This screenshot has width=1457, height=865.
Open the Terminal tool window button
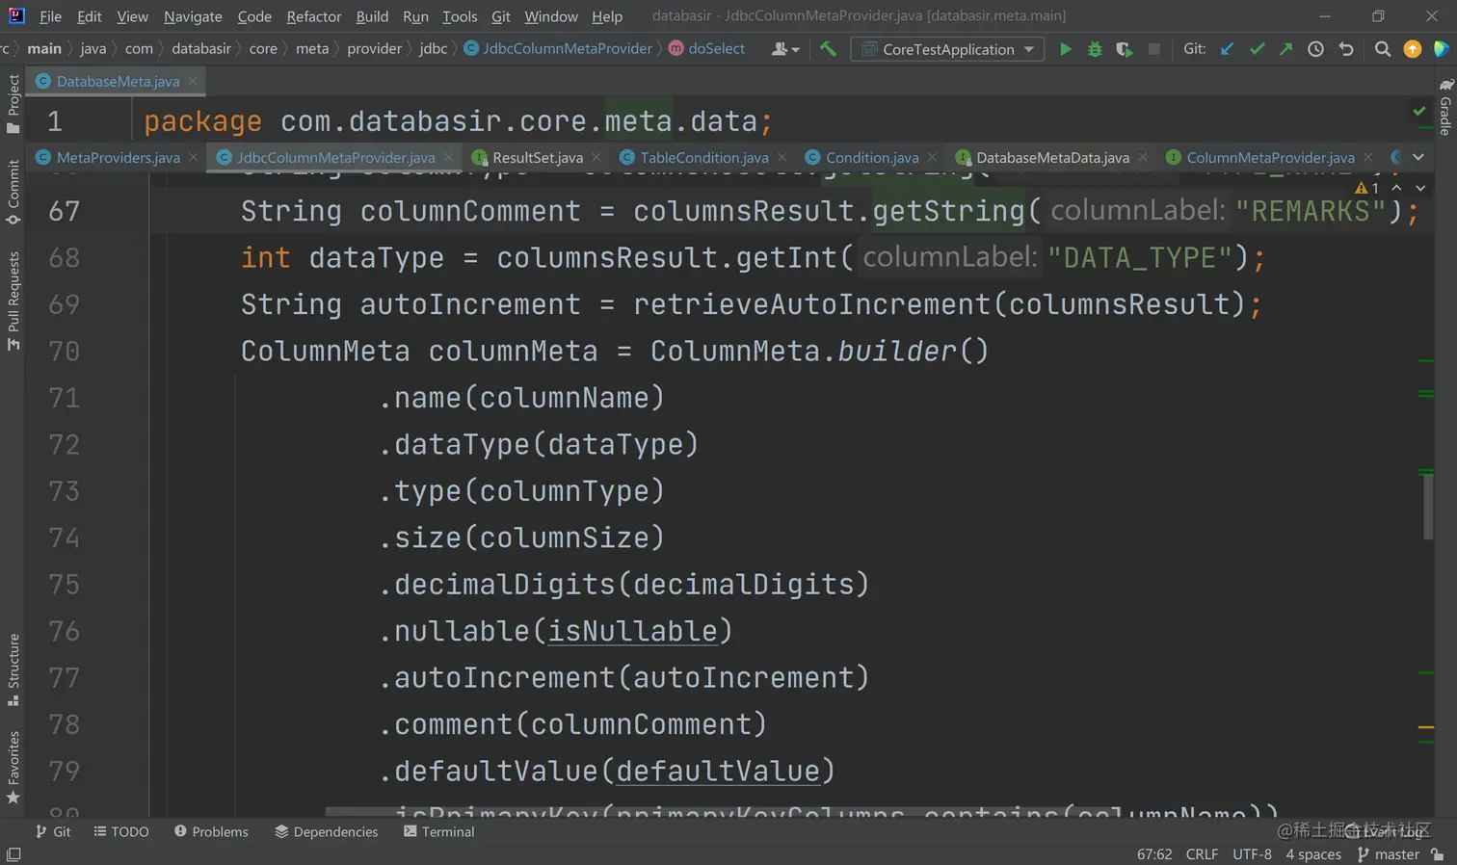click(x=438, y=831)
